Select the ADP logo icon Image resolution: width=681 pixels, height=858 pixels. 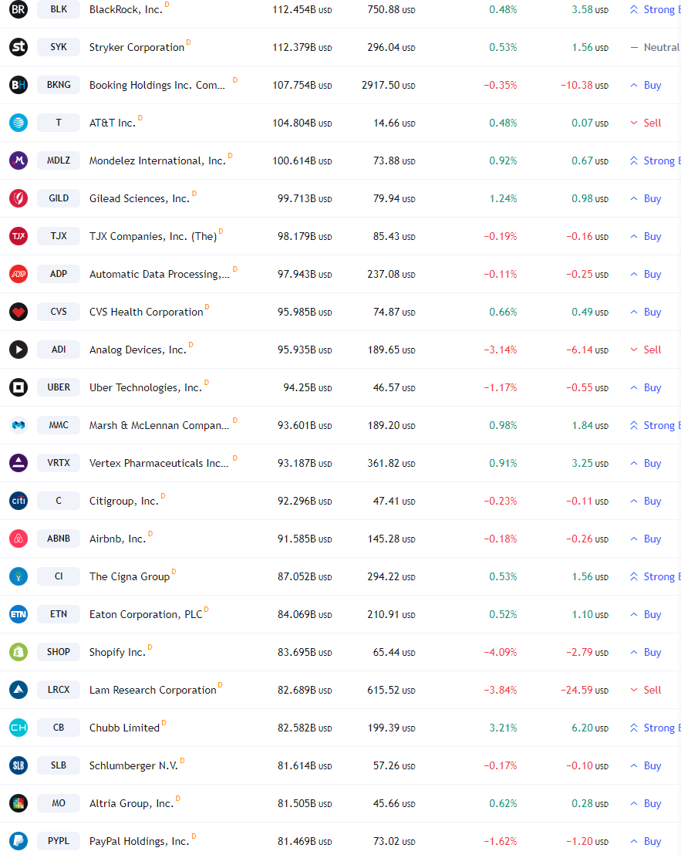(x=19, y=274)
